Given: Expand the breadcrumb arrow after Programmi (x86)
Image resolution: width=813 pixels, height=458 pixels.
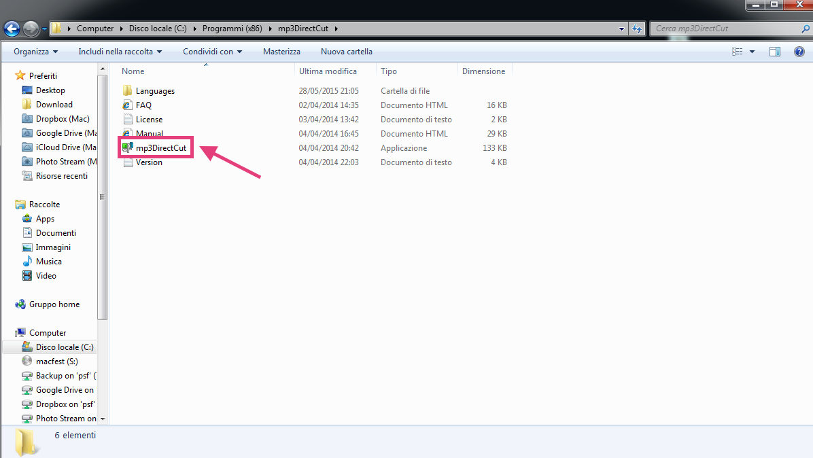Looking at the screenshot, I should coord(270,29).
